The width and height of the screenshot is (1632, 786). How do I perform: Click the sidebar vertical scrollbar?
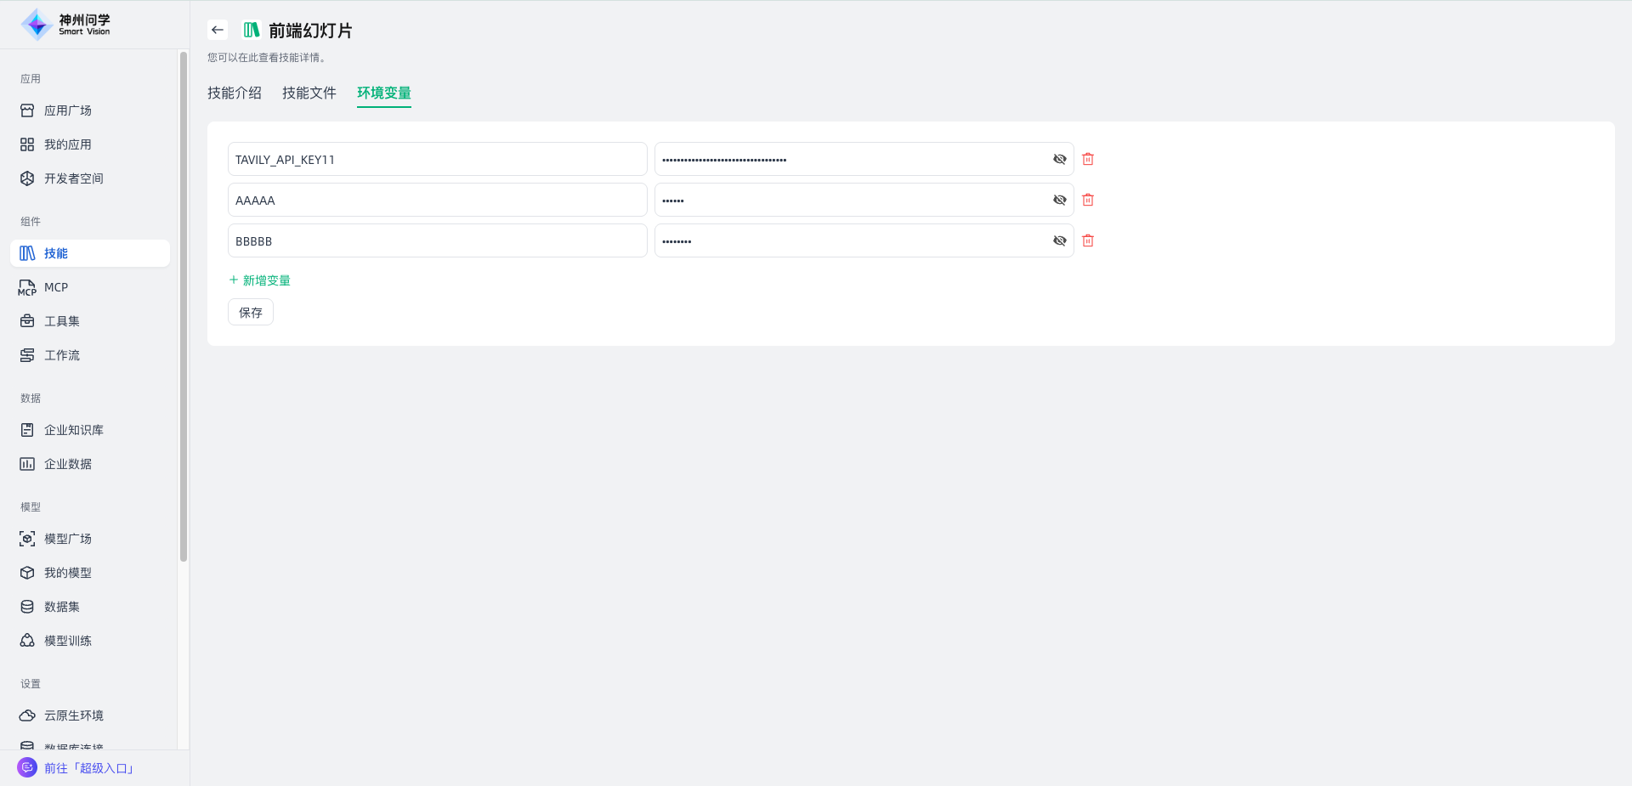[x=184, y=306]
